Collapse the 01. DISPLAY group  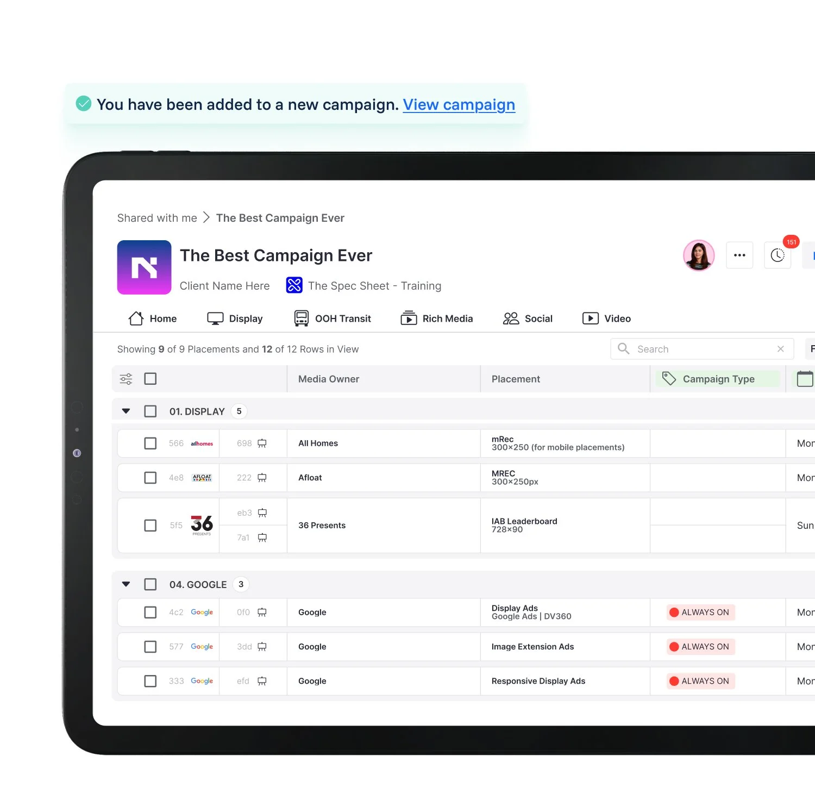126,411
